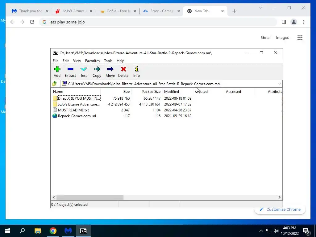Open the View menu in 7-Zip
Viewport: 316px width, 237px height.
pyautogui.click(x=77, y=61)
